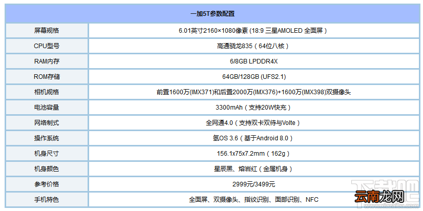Image resolution: width=423 pixels, height=211 pixels.
Task: Click the 电池容量 row label
Action: 47,108
